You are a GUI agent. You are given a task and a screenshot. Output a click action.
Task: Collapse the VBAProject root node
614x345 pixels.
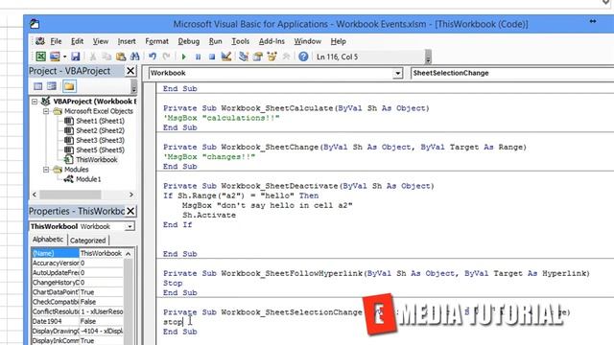(x=35, y=102)
